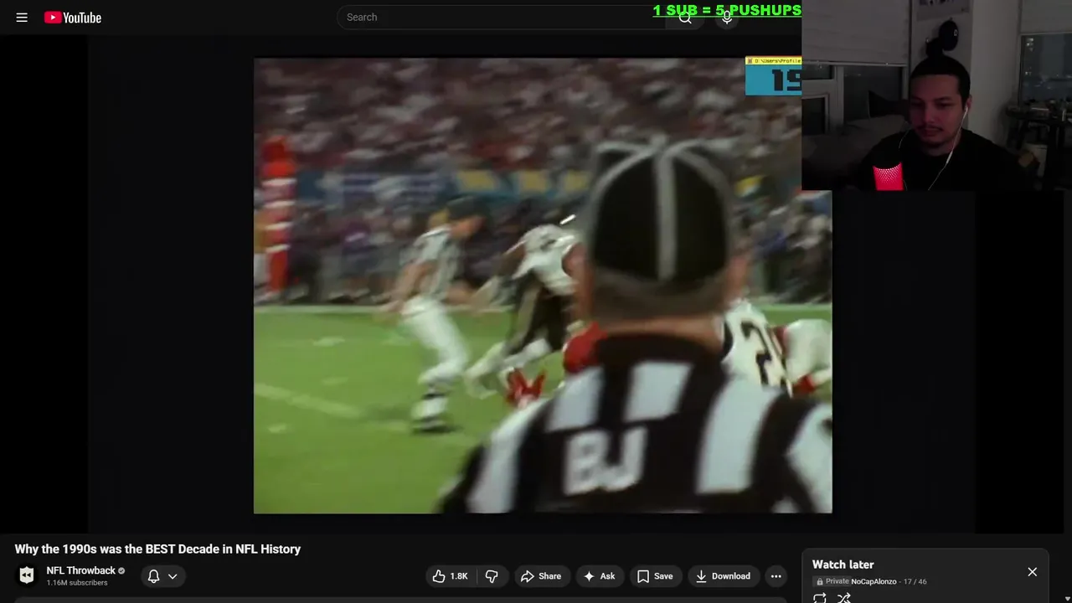Image resolution: width=1072 pixels, height=603 pixels.
Task: Click the notification bell subscription icon
Action: (153, 576)
